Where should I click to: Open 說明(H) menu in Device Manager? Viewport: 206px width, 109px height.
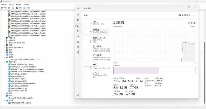(26, 5)
